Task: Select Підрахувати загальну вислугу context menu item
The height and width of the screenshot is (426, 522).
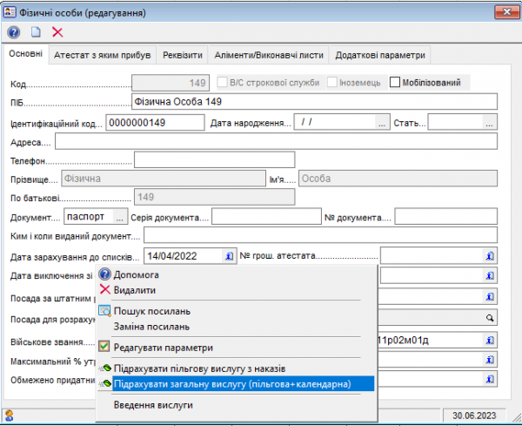Action: click(x=232, y=383)
